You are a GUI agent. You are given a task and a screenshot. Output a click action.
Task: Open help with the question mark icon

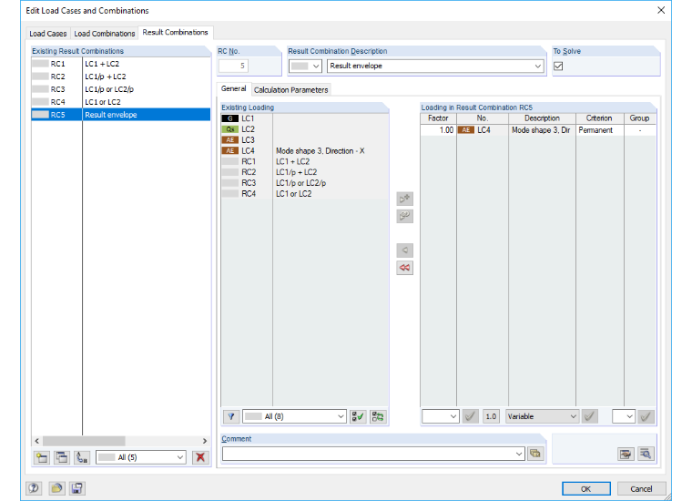pyautogui.click(x=34, y=488)
